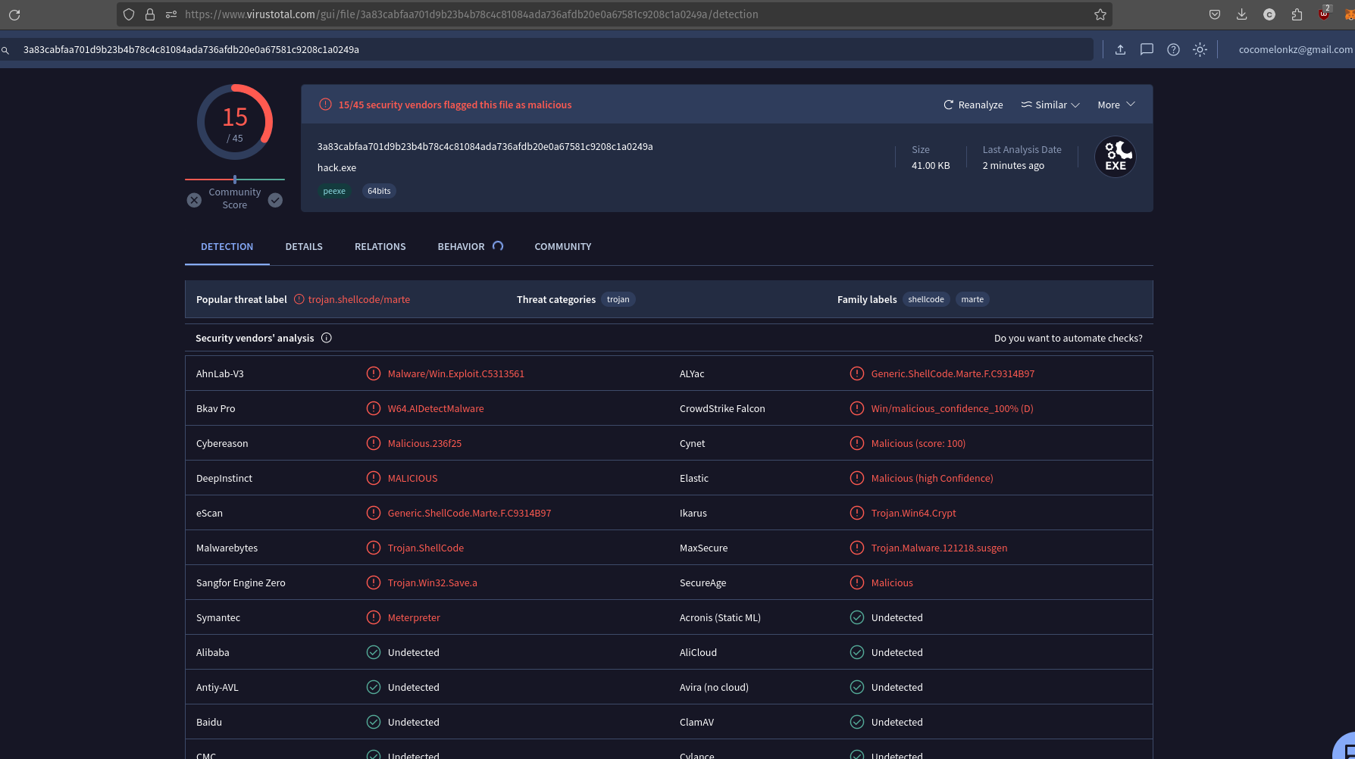Click the trojan threat category tag
Screen dimensions: 1355x759
618,299
